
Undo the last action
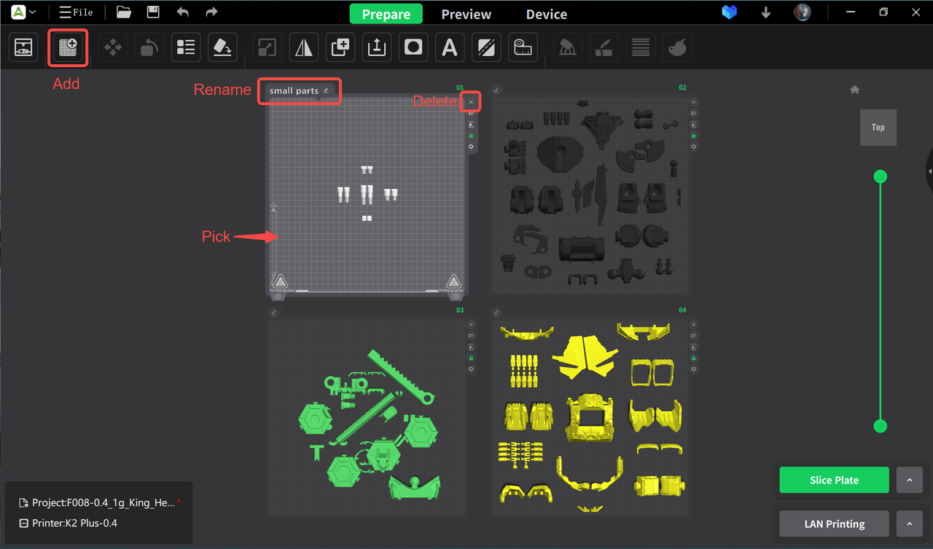[x=182, y=12]
